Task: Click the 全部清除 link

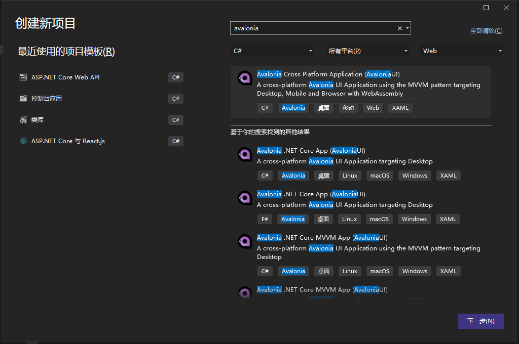Action: [486, 31]
